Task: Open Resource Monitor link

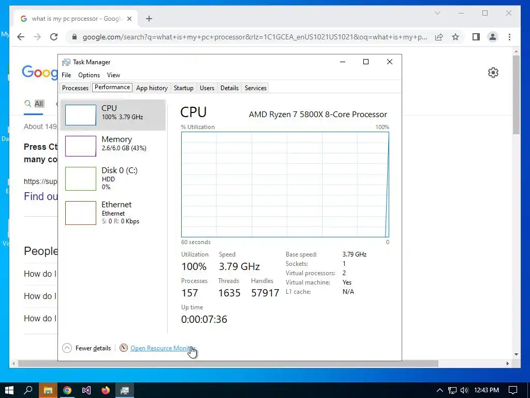Action: click(163, 348)
